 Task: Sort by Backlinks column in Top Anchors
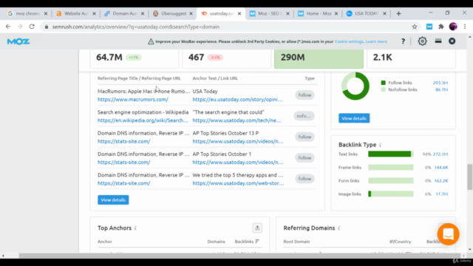point(247,242)
